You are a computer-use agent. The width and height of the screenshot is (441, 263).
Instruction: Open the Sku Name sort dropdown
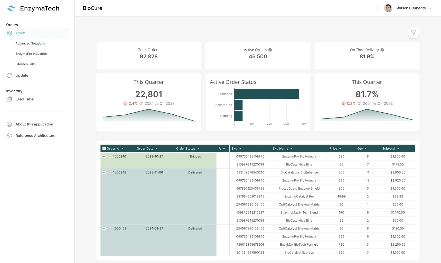tap(291, 148)
